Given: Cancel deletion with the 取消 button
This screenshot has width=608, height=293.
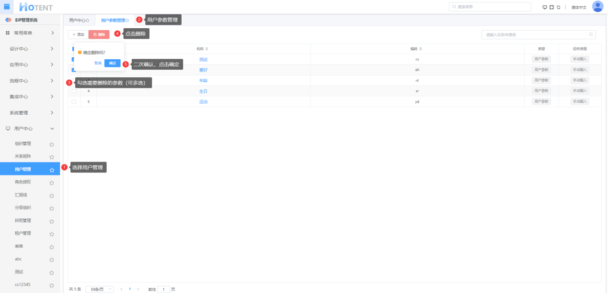Looking at the screenshot, I should [98, 63].
